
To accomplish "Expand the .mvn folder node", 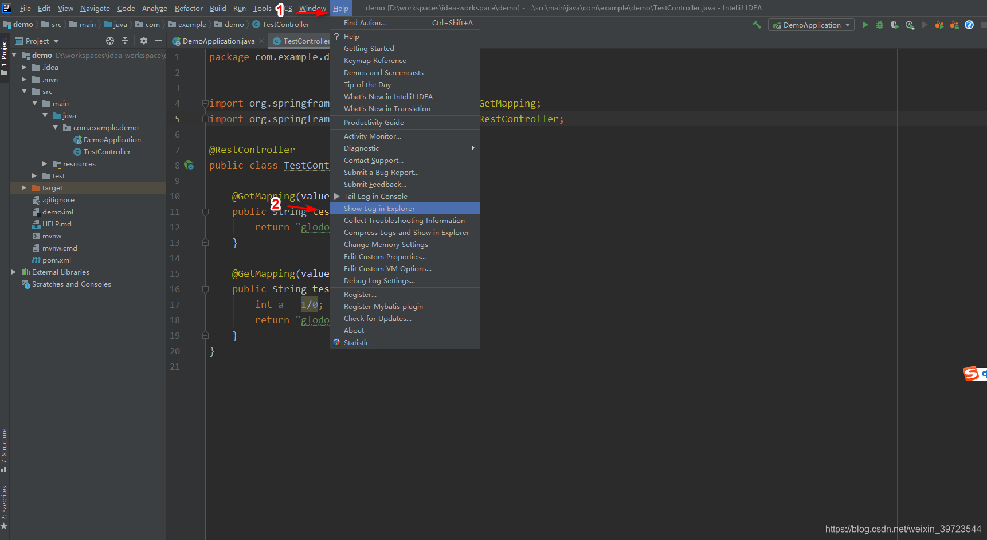I will (24, 79).
